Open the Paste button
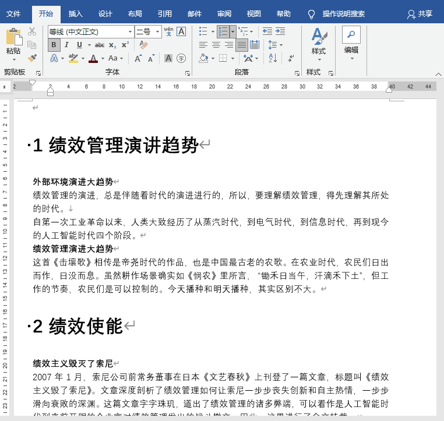 (x=13, y=42)
